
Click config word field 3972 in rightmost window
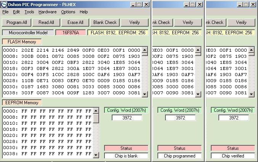coord(234,118)
